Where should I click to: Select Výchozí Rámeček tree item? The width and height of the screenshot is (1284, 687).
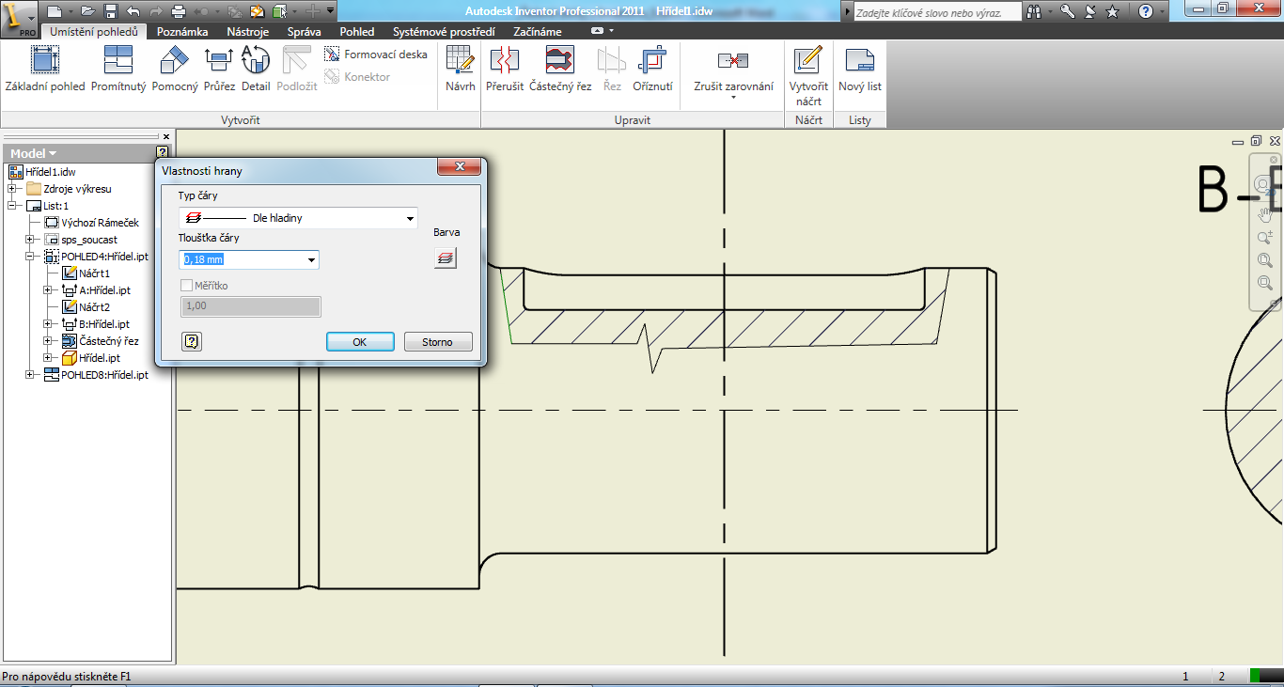[x=92, y=223]
